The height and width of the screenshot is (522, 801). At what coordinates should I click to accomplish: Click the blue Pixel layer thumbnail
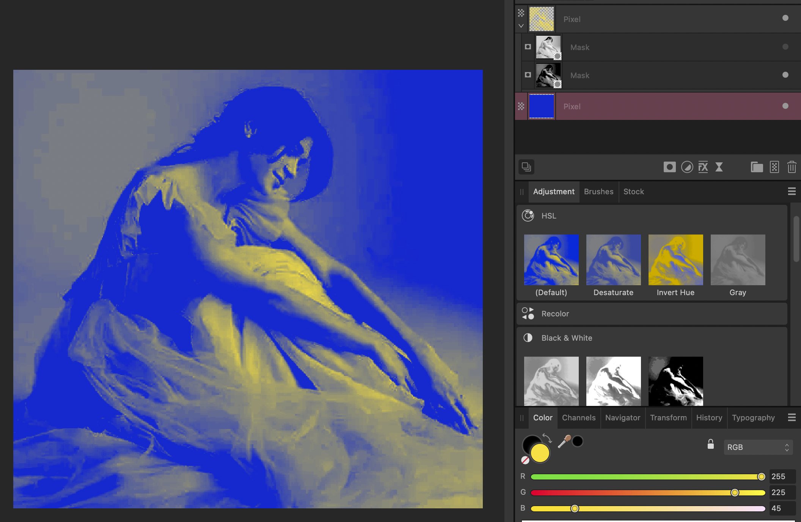point(541,106)
